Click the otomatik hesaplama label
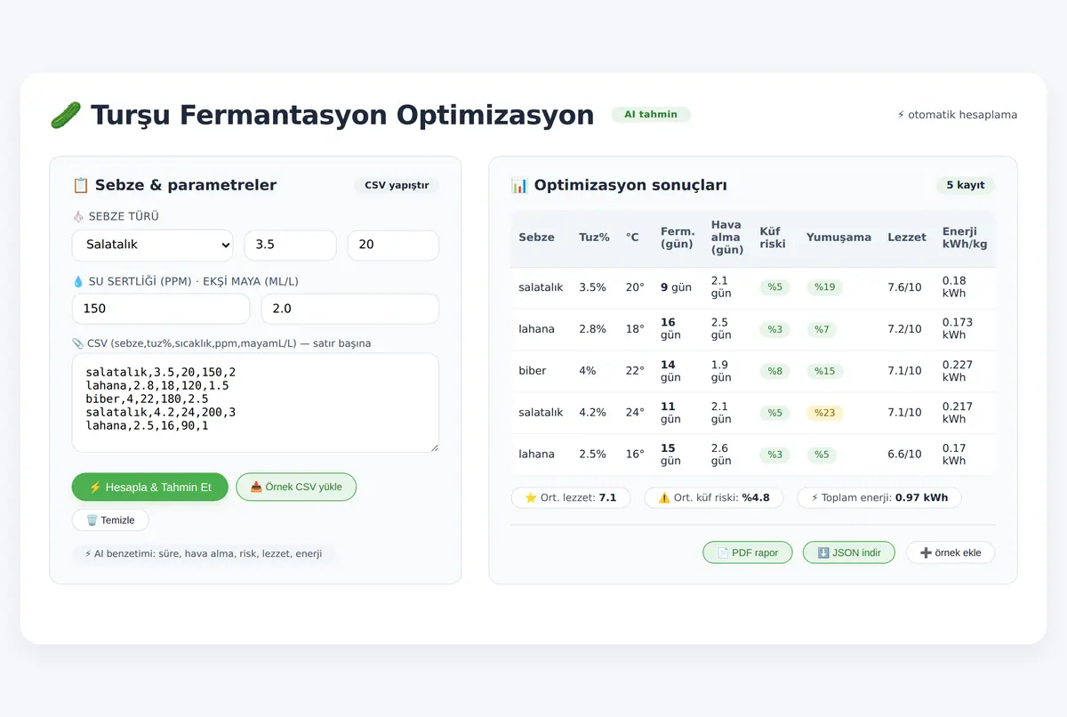The height and width of the screenshot is (717, 1067). (x=957, y=115)
